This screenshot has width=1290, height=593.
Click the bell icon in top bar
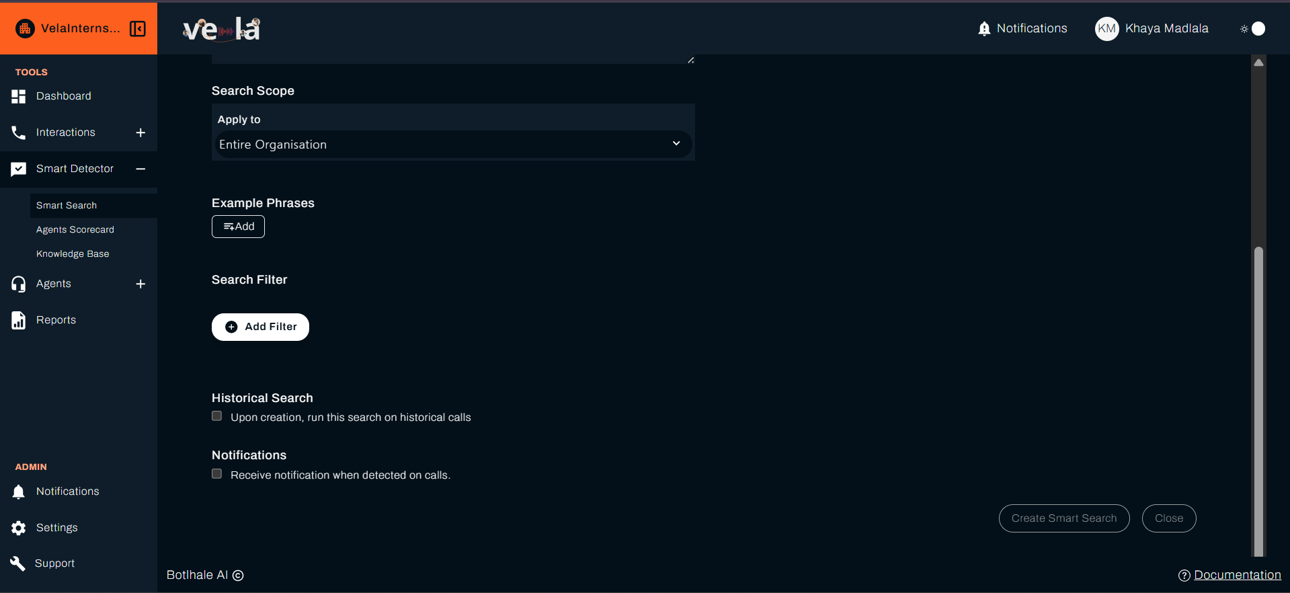click(x=984, y=28)
